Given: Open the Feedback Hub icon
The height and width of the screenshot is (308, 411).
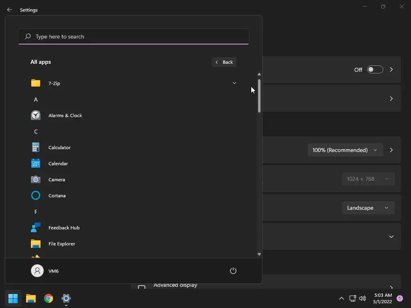Looking at the screenshot, I should coord(36,227).
